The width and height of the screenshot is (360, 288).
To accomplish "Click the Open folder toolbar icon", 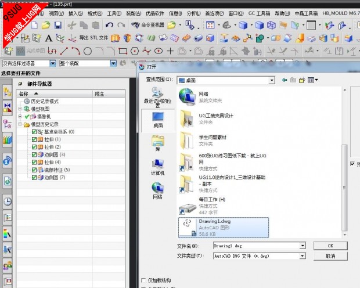I will click(x=46, y=25).
